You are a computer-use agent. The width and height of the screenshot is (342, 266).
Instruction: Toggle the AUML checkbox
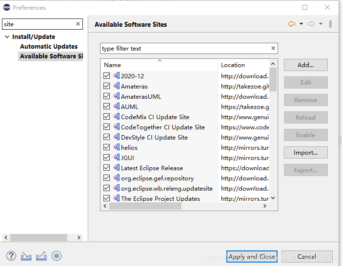(x=106, y=106)
